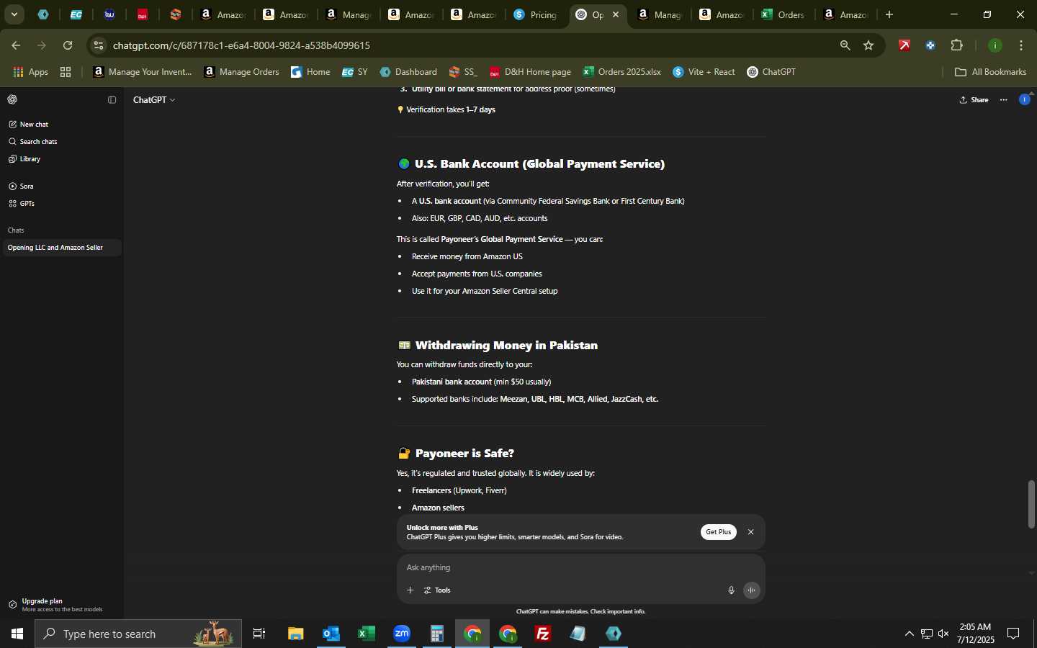Click the red arrow extension icon
This screenshot has height=648, width=1037.
(904, 45)
